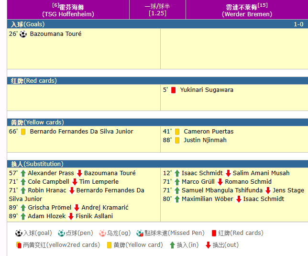Viewport: 308px width, 256px height.
Task: Click the red out-arrow before Andrej Kramarić
Action: (x=77, y=208)
